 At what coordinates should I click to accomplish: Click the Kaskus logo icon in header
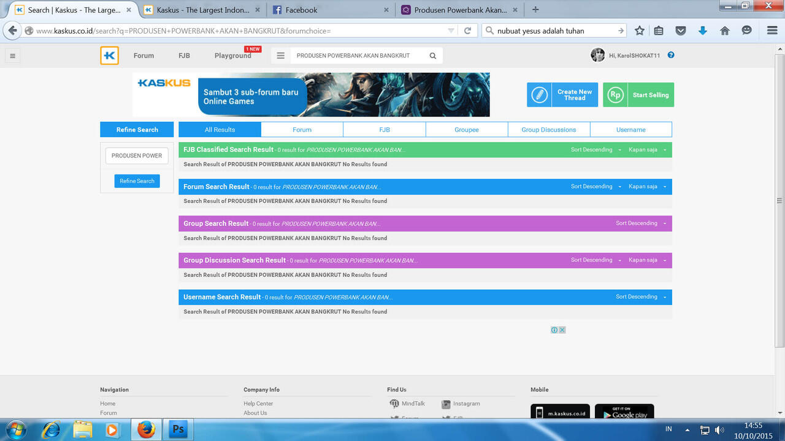pos(110,56)
